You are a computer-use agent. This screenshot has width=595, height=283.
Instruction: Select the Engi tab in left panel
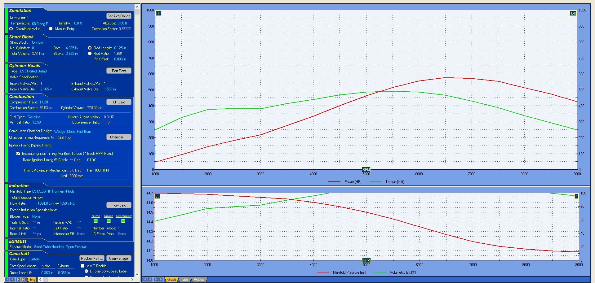(33, 279)
